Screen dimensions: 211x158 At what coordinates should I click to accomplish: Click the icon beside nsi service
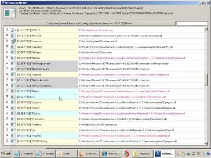pos(13,97)
